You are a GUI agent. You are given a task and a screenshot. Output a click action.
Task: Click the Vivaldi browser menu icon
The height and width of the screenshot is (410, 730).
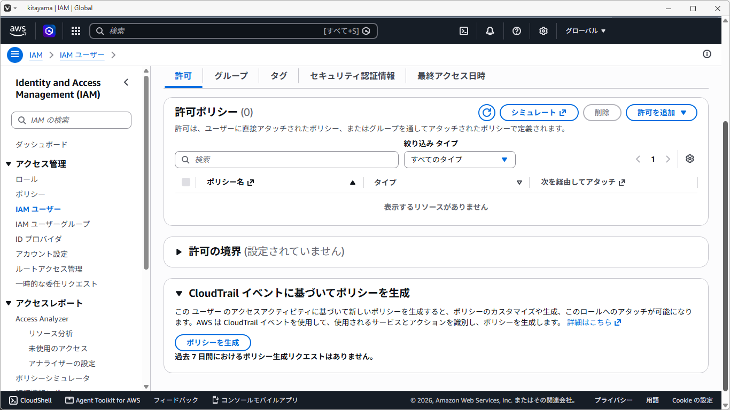pos(7,8)
